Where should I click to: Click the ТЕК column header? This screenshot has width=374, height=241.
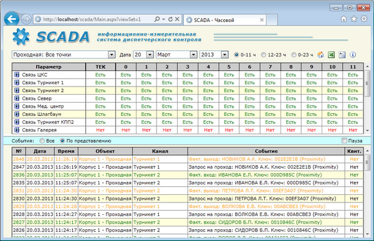[100, 67]
